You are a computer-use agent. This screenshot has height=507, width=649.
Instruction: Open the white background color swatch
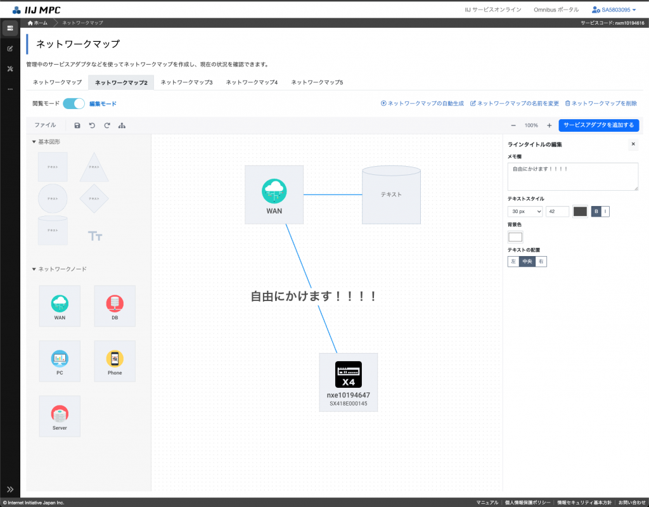pos(515,237)
